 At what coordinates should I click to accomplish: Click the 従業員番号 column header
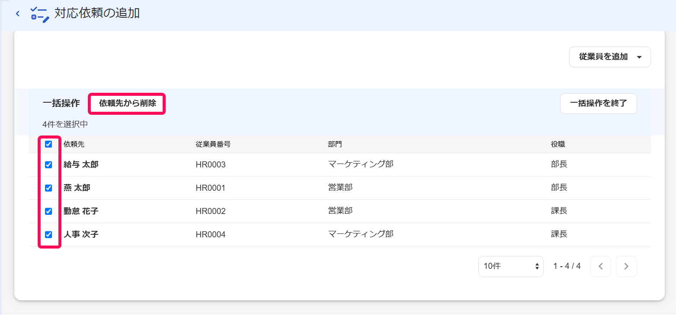[x=213, y=144]
